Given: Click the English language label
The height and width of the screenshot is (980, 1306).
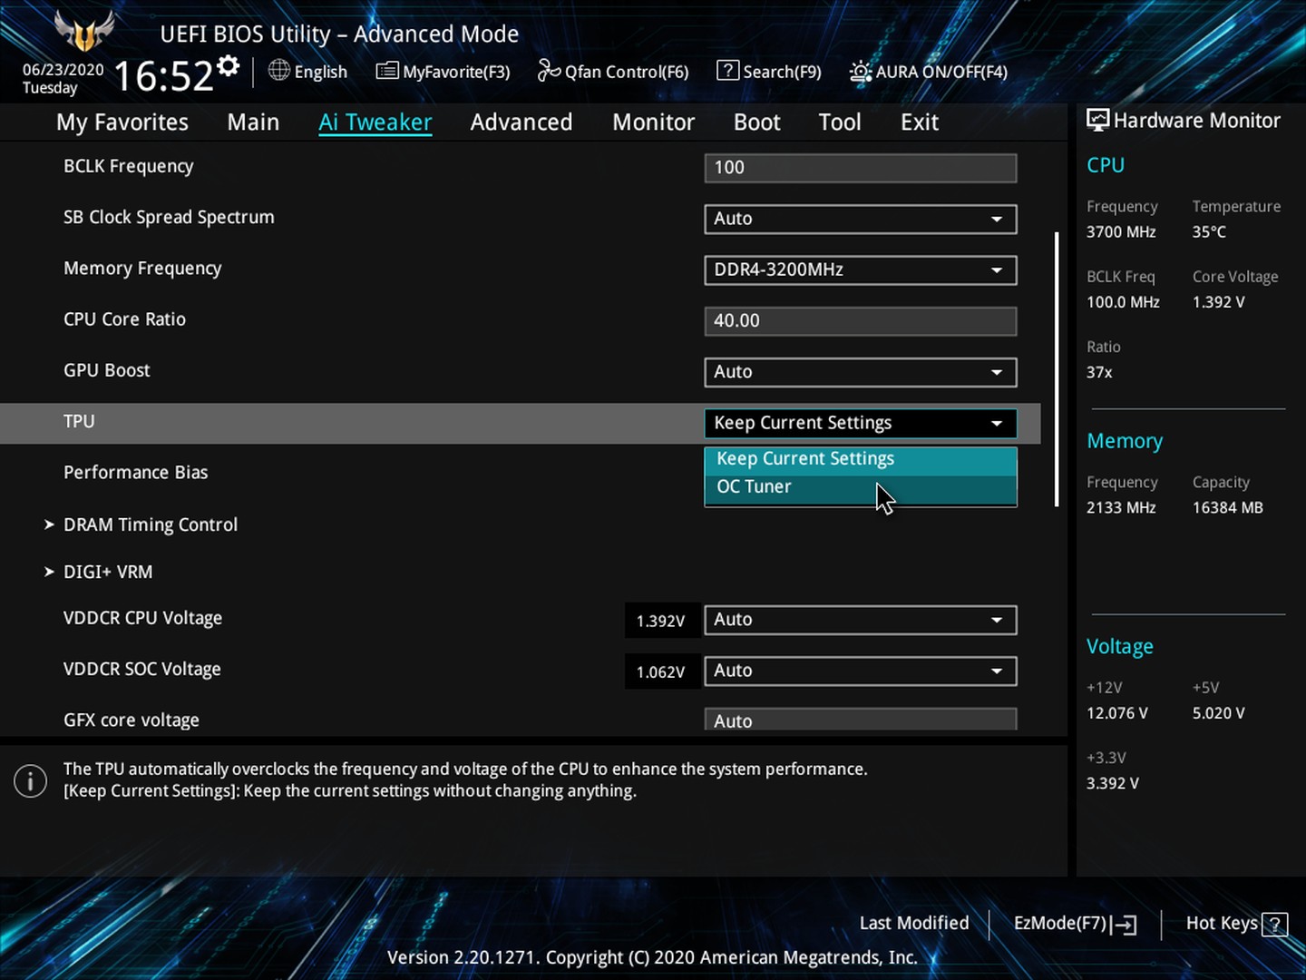Looking at the screenshot, I should [x=321, y=72].
